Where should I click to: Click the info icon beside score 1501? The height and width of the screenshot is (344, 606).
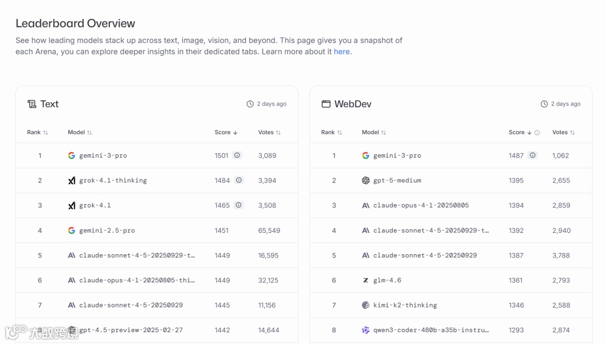237,155
